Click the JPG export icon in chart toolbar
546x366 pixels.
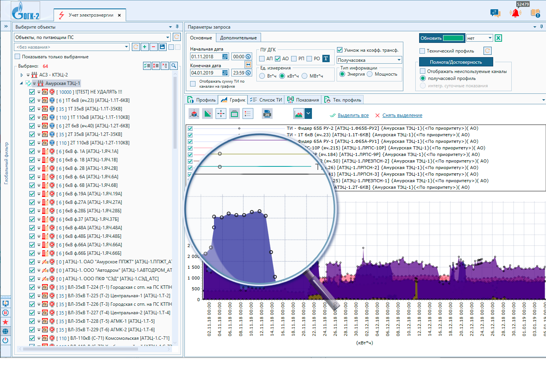tap(267, 114)
